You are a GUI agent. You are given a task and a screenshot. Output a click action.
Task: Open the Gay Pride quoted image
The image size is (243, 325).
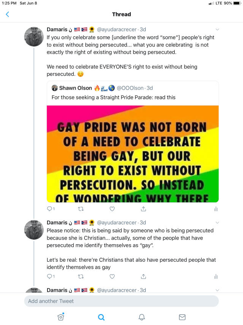click(133, 154)
